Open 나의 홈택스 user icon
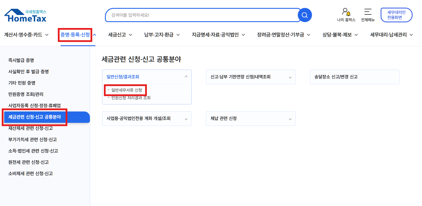This screenshot has width=422, height=206. pyautogui.click(x=346, y=15)
